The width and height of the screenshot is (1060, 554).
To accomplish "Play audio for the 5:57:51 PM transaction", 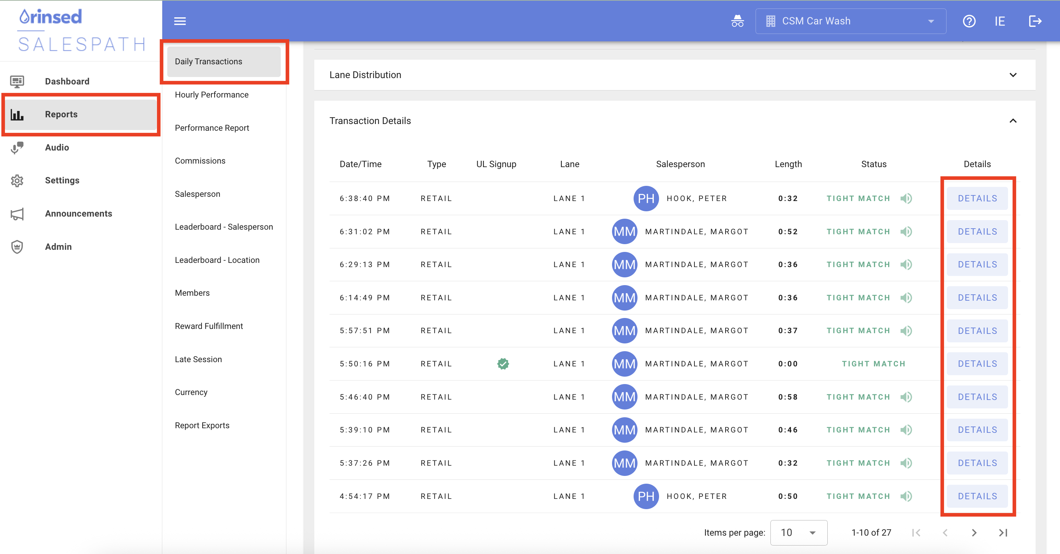I will point(906,331).
